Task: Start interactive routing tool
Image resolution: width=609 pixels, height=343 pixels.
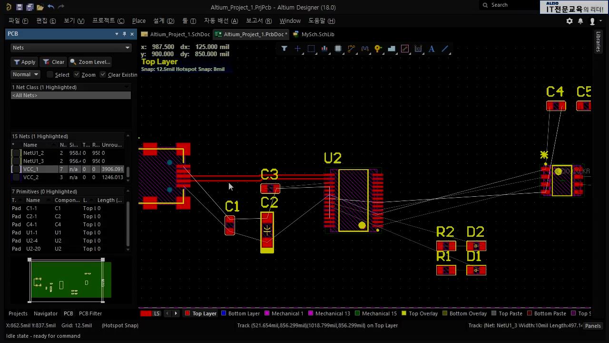Action: click(x=351, y=49)
